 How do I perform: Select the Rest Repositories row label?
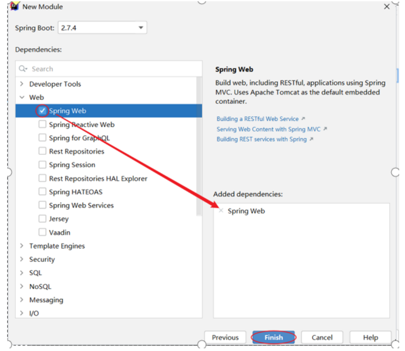[x=77, y=151]
